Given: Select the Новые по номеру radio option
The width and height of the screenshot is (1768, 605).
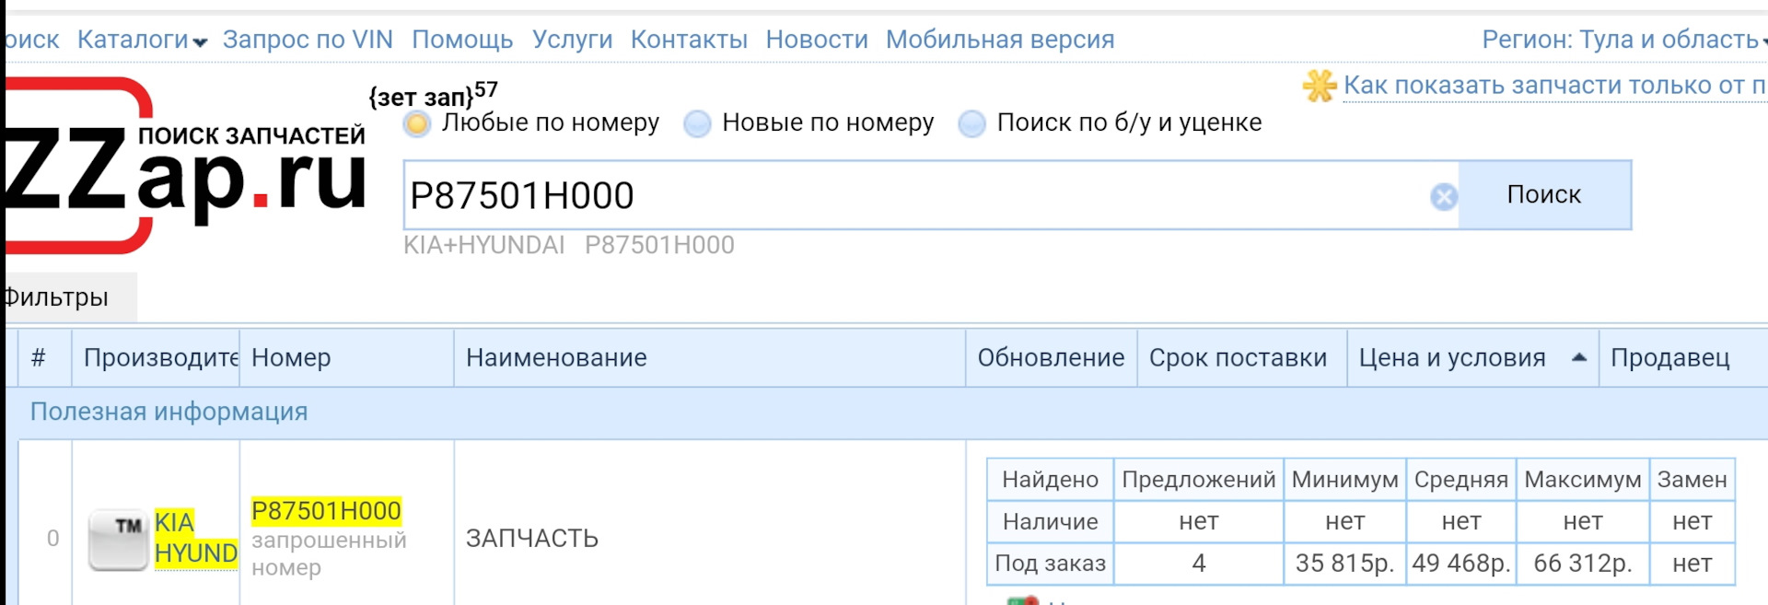Looking at the screenshot, I should (x=698, y=123).
